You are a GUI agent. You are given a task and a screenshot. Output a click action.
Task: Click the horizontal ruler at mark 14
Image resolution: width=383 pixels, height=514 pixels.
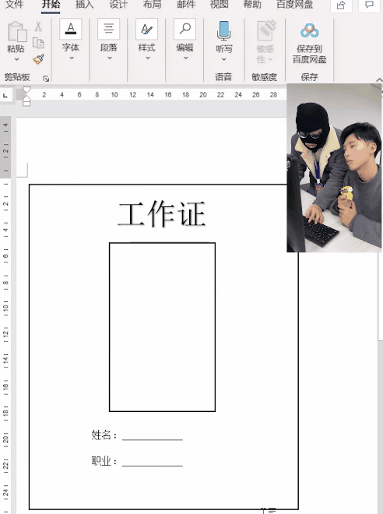150,95
